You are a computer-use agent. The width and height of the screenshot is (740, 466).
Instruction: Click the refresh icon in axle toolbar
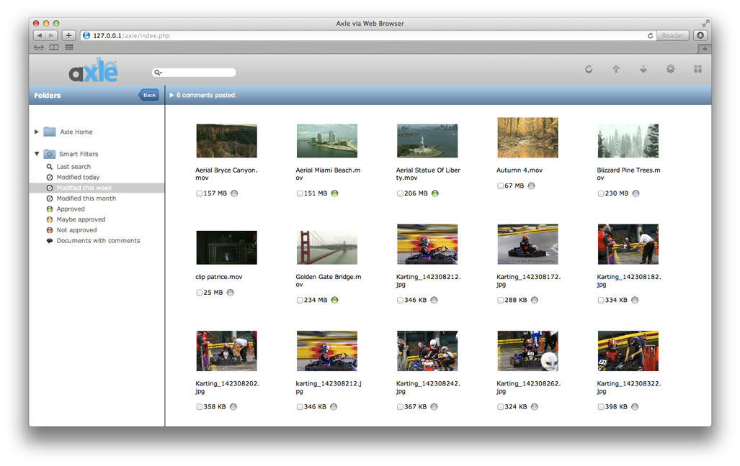(589, 69)
